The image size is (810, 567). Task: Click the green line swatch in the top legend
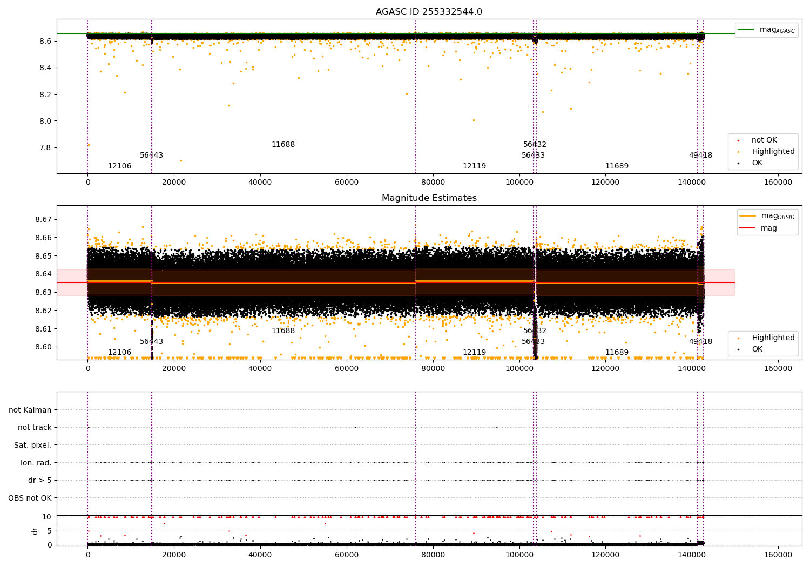click(x=746, y=30)
